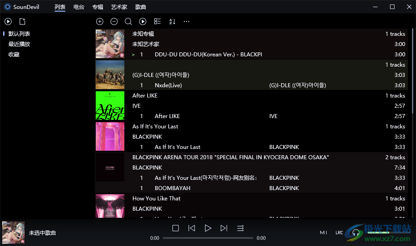Select the BOOMBAYAH track row
416x246 pixels.
click(251, 188)
